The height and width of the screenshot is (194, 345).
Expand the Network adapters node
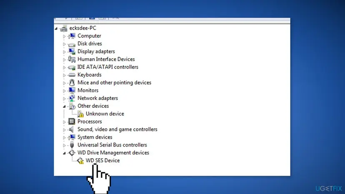(x=64, y=98)
